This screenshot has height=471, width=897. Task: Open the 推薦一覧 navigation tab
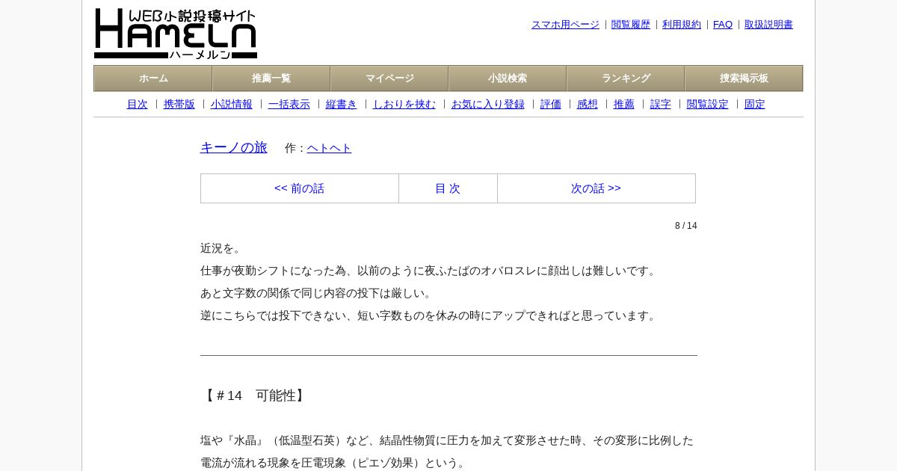click(271, 78)
